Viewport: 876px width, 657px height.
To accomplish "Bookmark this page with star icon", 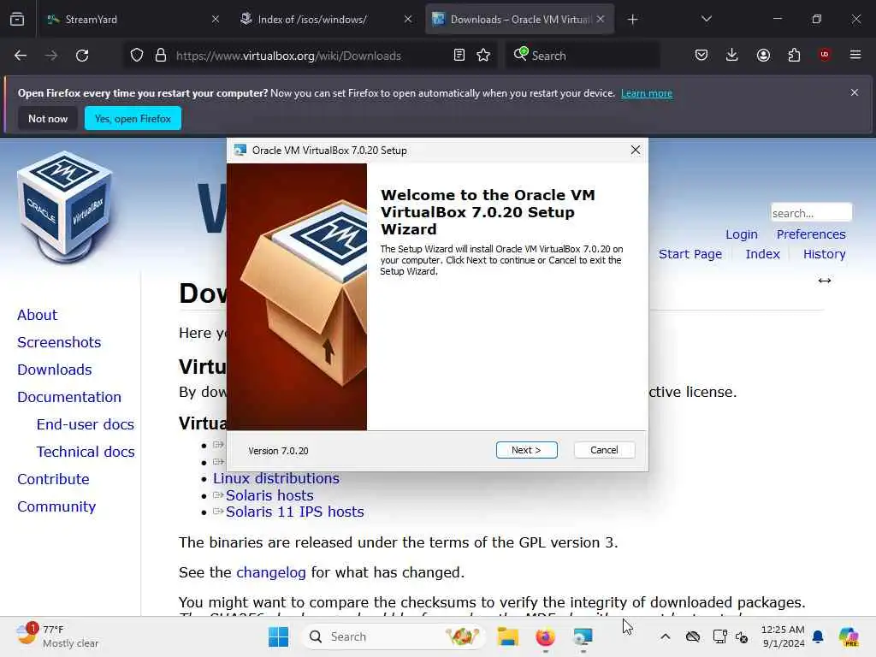I will (483, 55).
